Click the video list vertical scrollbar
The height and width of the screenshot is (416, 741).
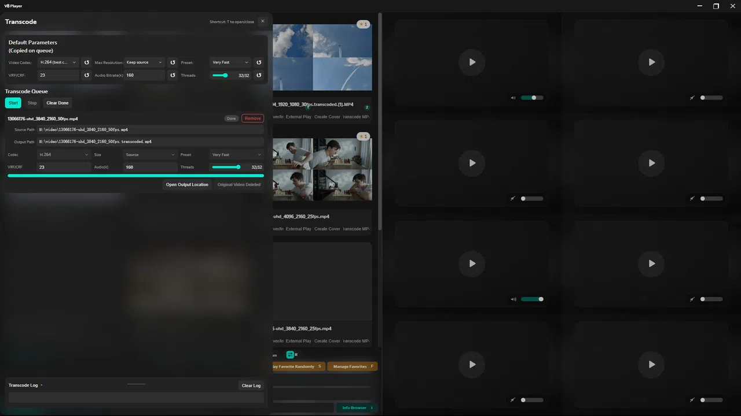[x=380, y=121]
